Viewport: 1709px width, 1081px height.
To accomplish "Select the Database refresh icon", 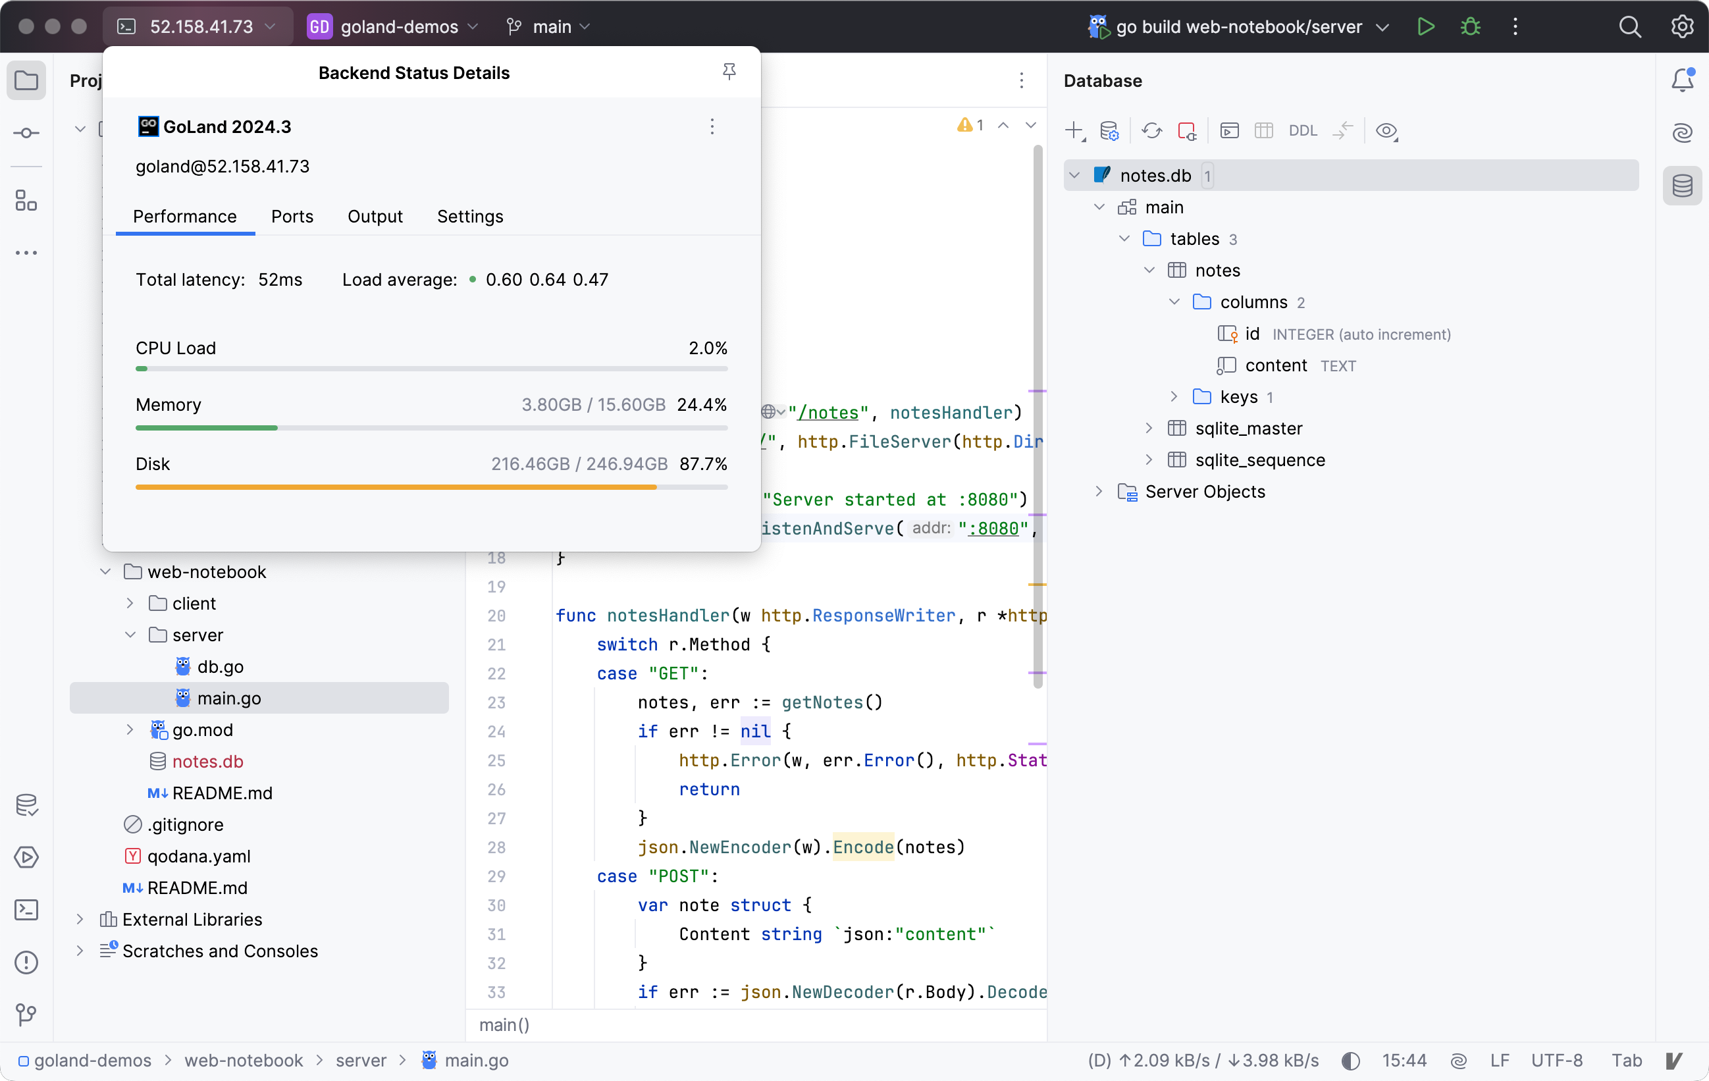I will coord(1150,130).
